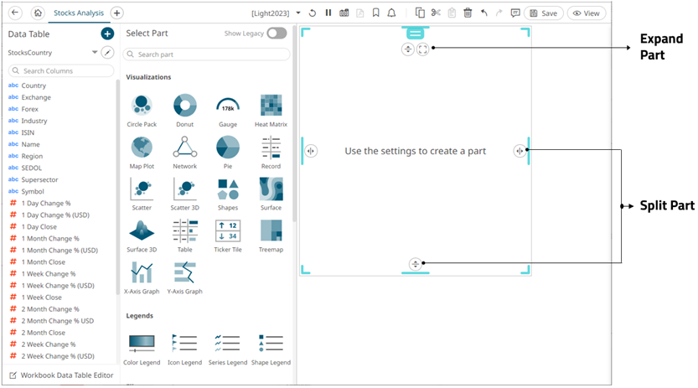This screenshot has height=388, width=698.
Task: Click the Expand Part icon
Action: point(422,49)
